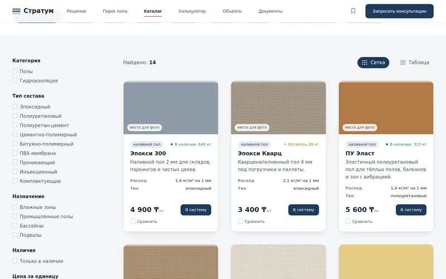
Task: Enable Эпоксидный composition filter
Action: click(x=15, y=106)
